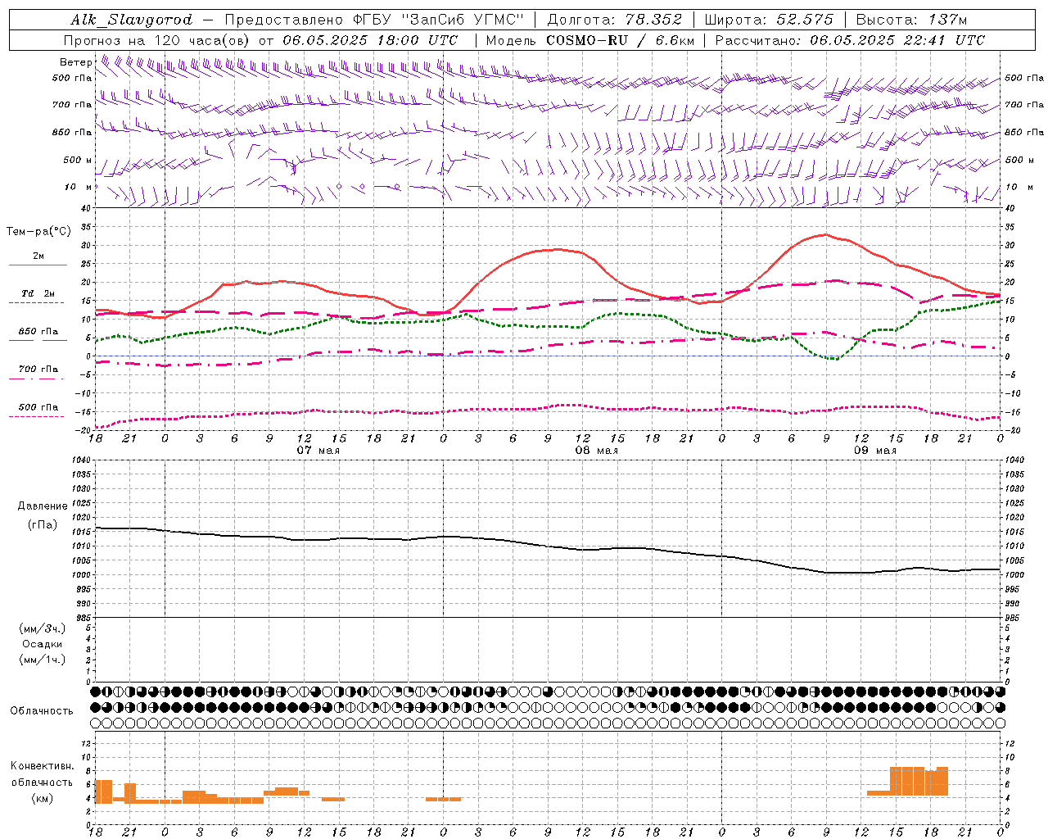Click 'ФГБУ "ЗапСиб УГМС"' provider text
This screenshot has width=1048, height=839.
click(440, 20)
